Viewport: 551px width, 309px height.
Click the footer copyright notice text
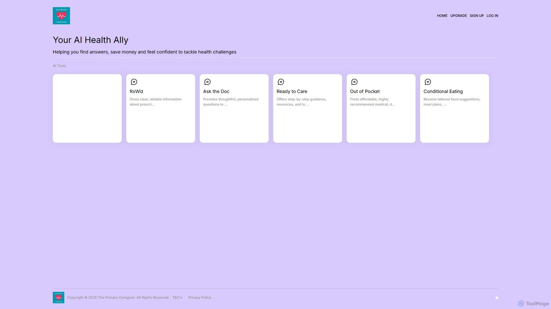pos(118,297)
